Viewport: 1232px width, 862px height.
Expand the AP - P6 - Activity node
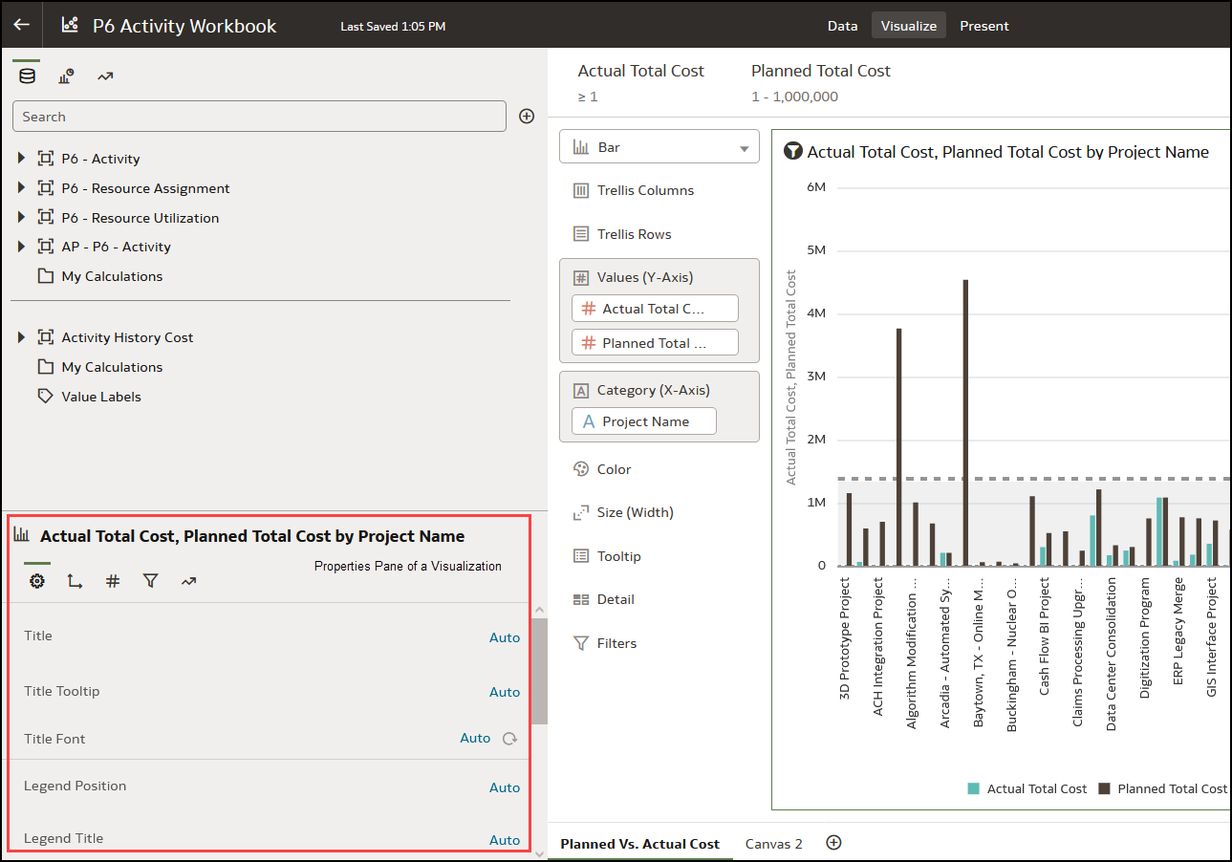pyautogui.click(x=22, y=247)
